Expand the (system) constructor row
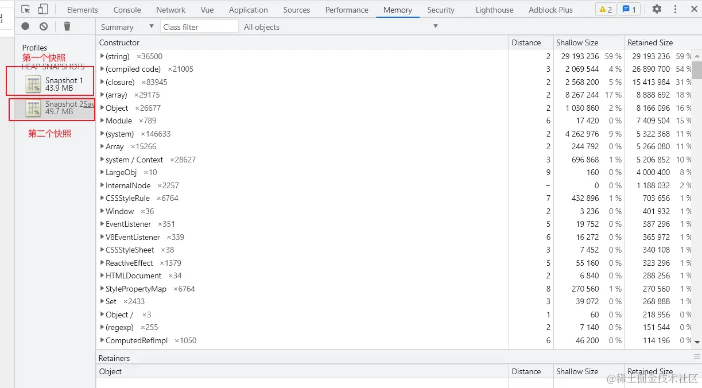Viewport: 702px width, 388px height. pyautogui.click(x=102, y=134)
